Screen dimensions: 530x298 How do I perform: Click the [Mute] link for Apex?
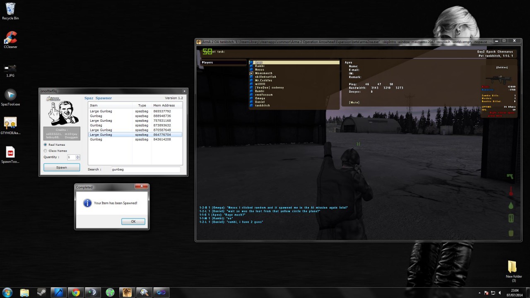pyautogui.click(x=354, y=102)
